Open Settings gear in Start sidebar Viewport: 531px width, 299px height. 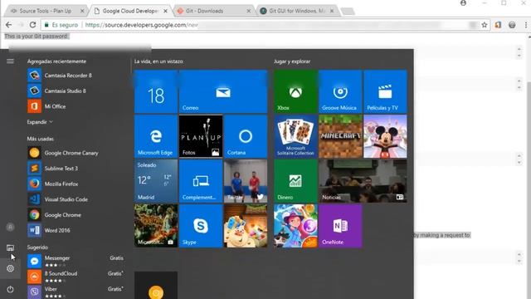[10, 268]
